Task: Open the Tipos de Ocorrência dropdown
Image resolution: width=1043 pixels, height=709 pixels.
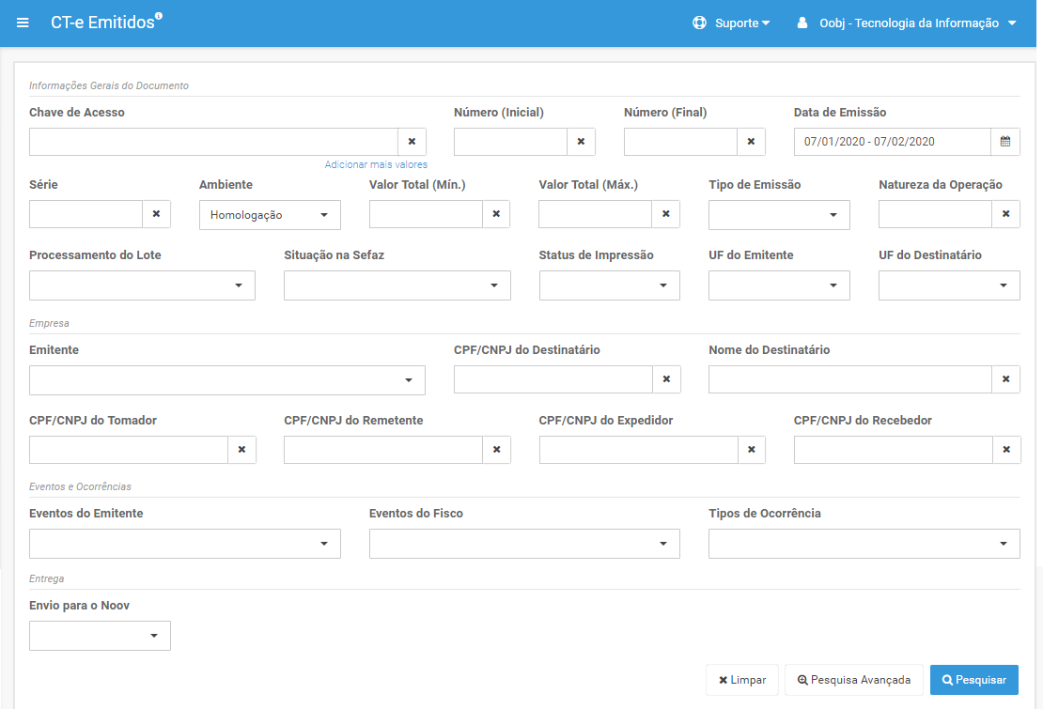Action: point(864,545)
